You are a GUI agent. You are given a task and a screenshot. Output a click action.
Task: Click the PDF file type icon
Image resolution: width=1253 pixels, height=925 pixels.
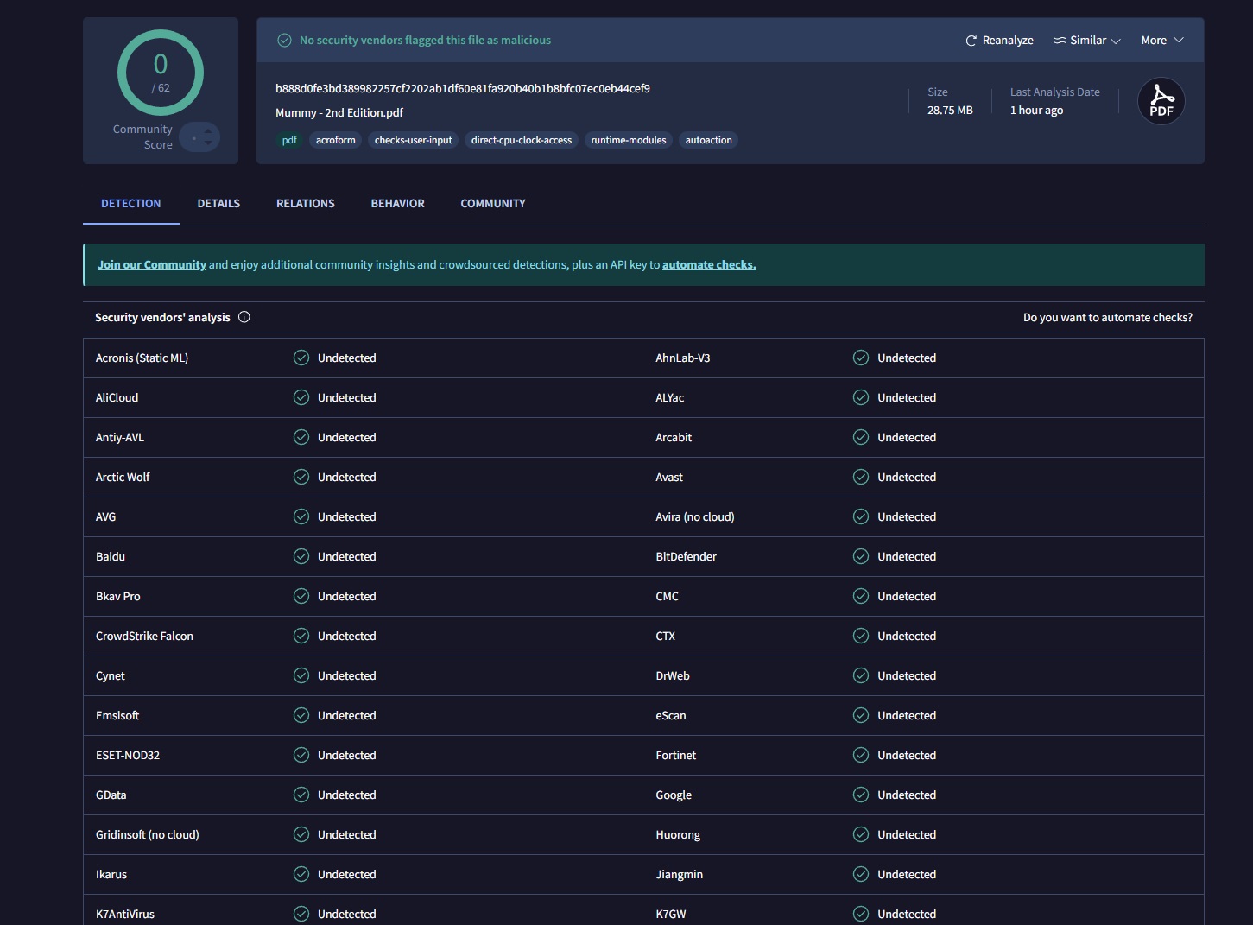1161,101
